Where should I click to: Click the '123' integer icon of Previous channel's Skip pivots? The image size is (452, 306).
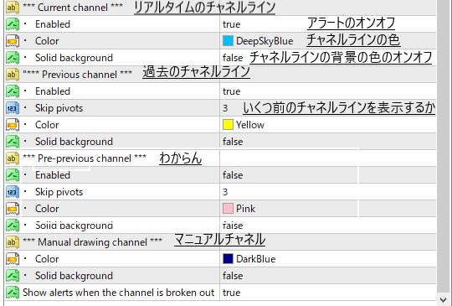13,108
